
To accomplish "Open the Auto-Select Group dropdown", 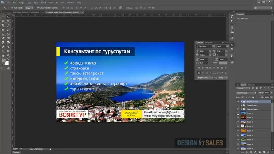I will 29,8.
